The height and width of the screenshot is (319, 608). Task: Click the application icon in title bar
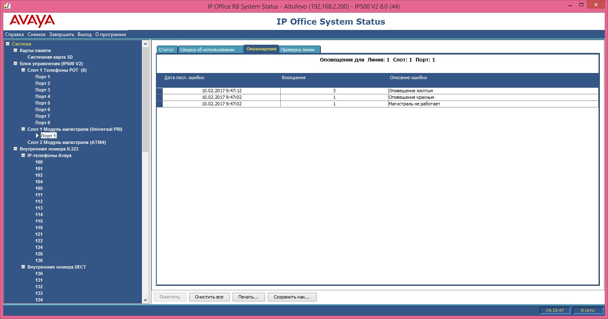tap(7, 6)
